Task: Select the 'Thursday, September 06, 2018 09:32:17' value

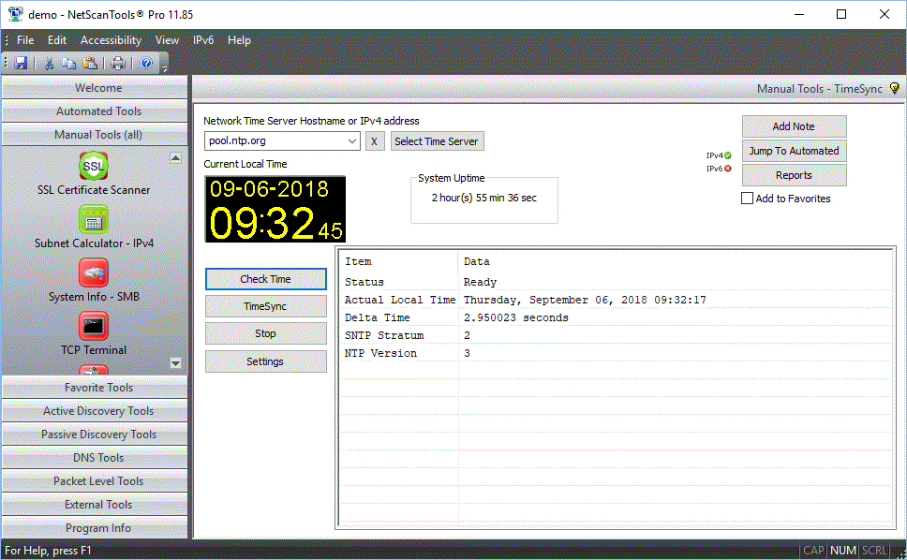Action: [585, 300]
